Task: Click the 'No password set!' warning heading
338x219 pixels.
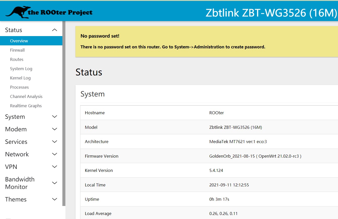Action: [100, 36]
